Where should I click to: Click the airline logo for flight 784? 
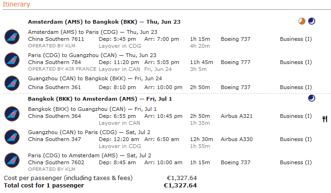coord(11,60)
